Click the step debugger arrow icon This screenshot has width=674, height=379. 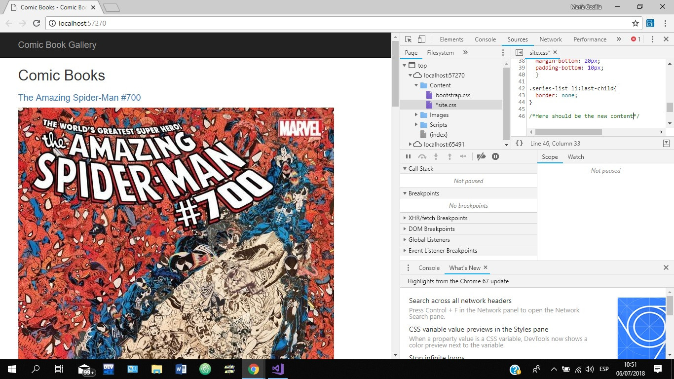click(463, 156)
